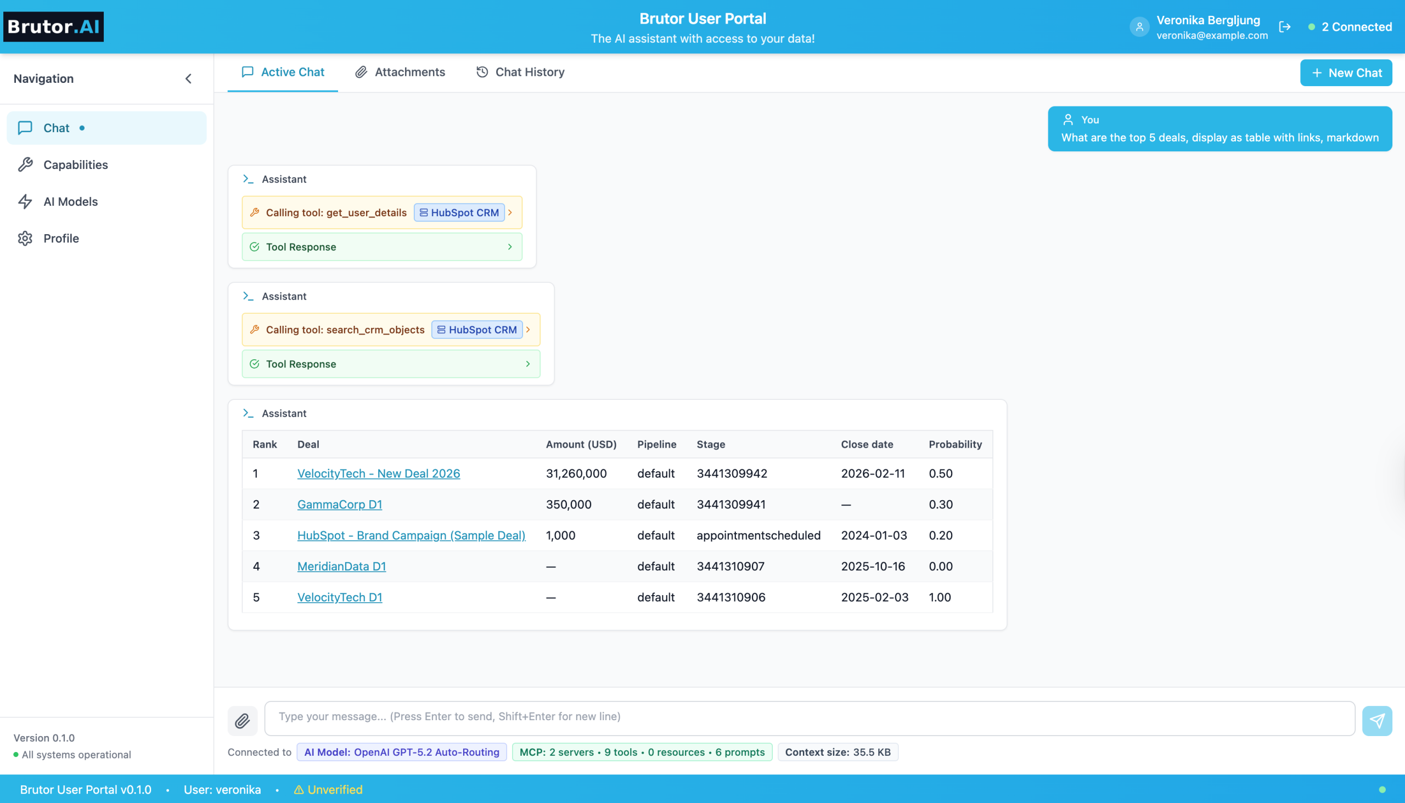Select the Capabilities wrench icon
Screen dimensions: 1405x803
point(25,165)
